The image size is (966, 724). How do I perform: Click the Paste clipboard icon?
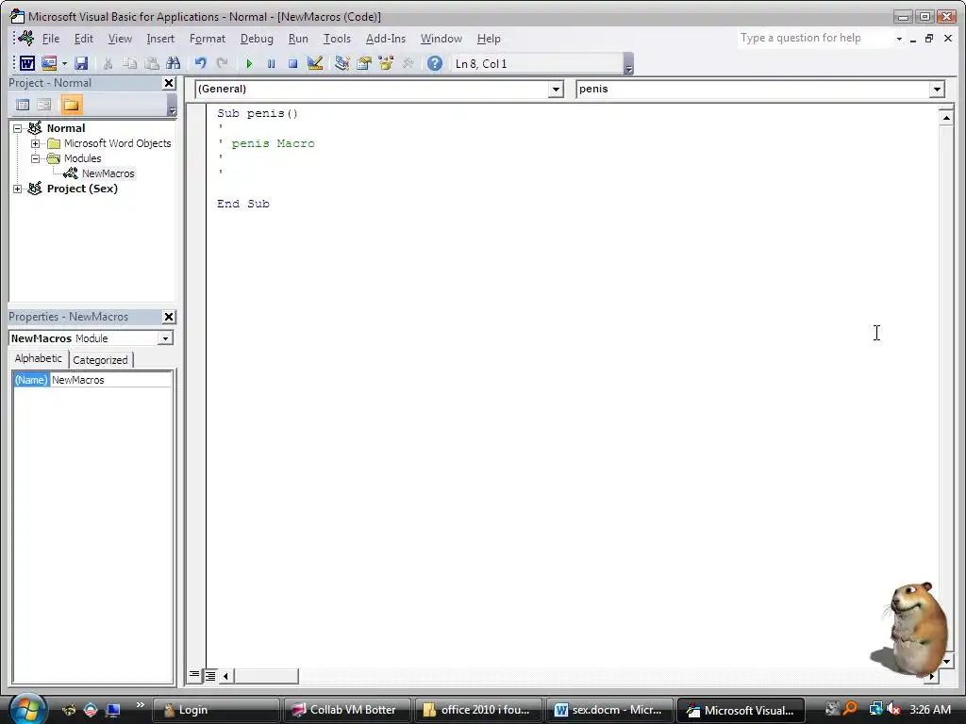point(152,63)
